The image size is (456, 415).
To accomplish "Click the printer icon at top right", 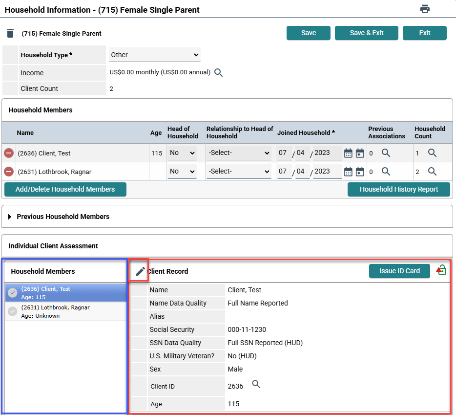I will coord(425,9).
